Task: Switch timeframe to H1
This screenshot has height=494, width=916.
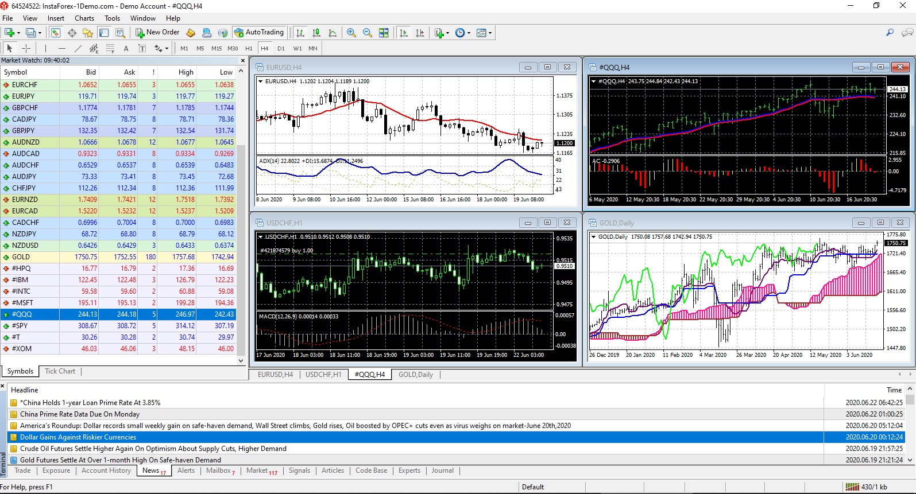Action: tap(249, 48)
